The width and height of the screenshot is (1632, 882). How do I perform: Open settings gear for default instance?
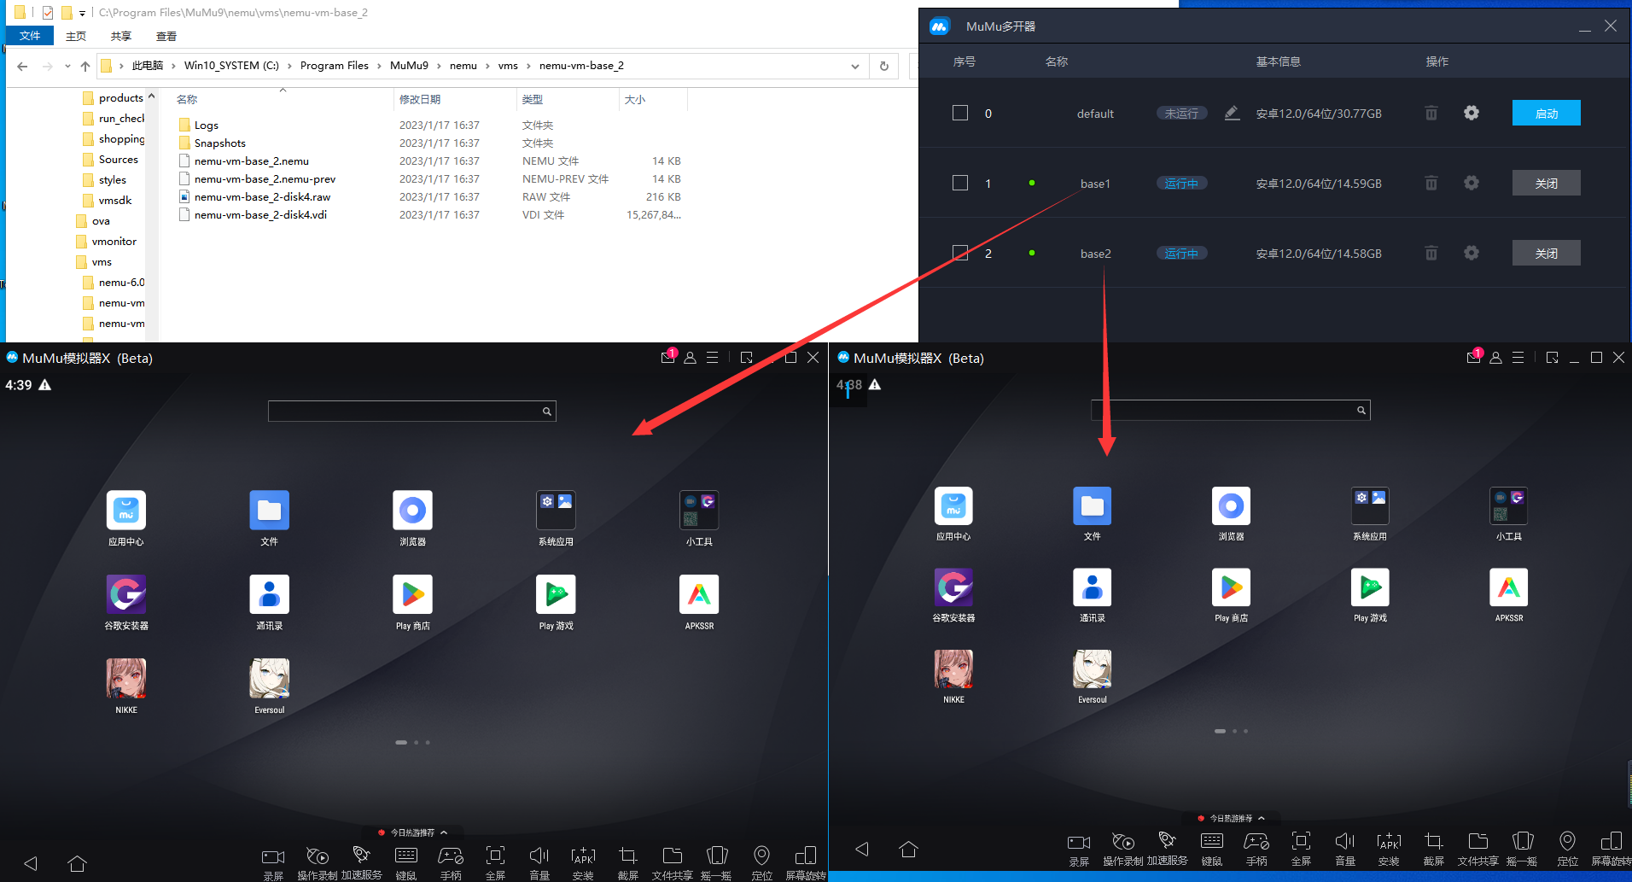1472,113
